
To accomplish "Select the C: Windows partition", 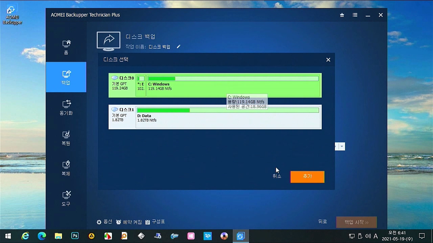I will (233, 85).
